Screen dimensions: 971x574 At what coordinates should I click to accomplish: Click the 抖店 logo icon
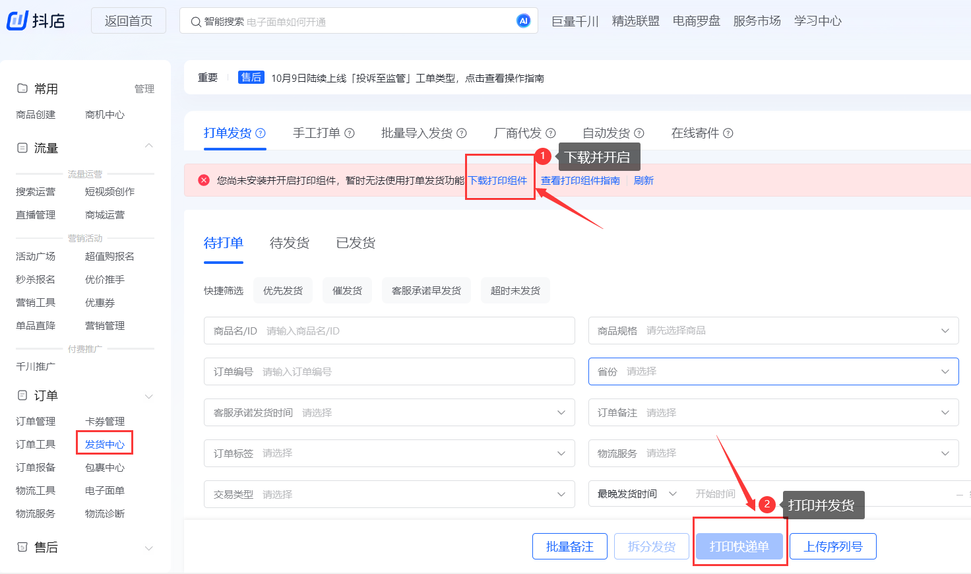(x=17, y=20)
